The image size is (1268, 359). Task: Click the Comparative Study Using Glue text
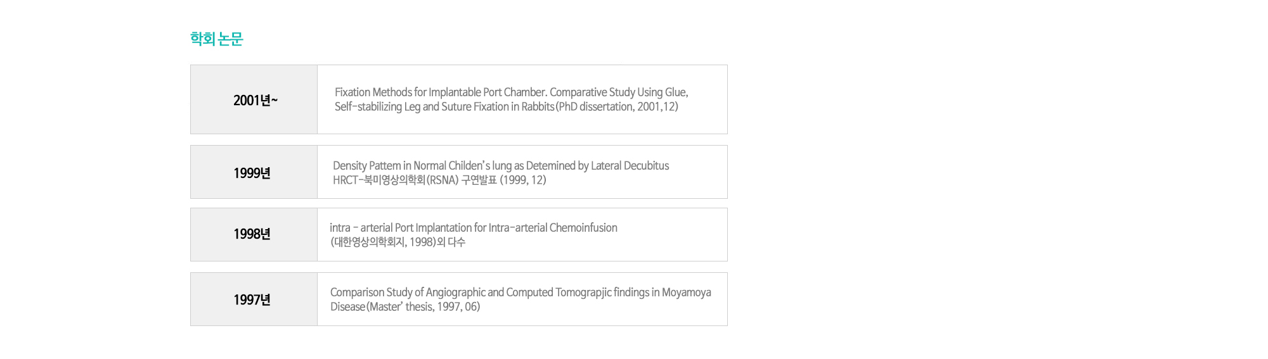pyautogui.click(x=619, y=92)
